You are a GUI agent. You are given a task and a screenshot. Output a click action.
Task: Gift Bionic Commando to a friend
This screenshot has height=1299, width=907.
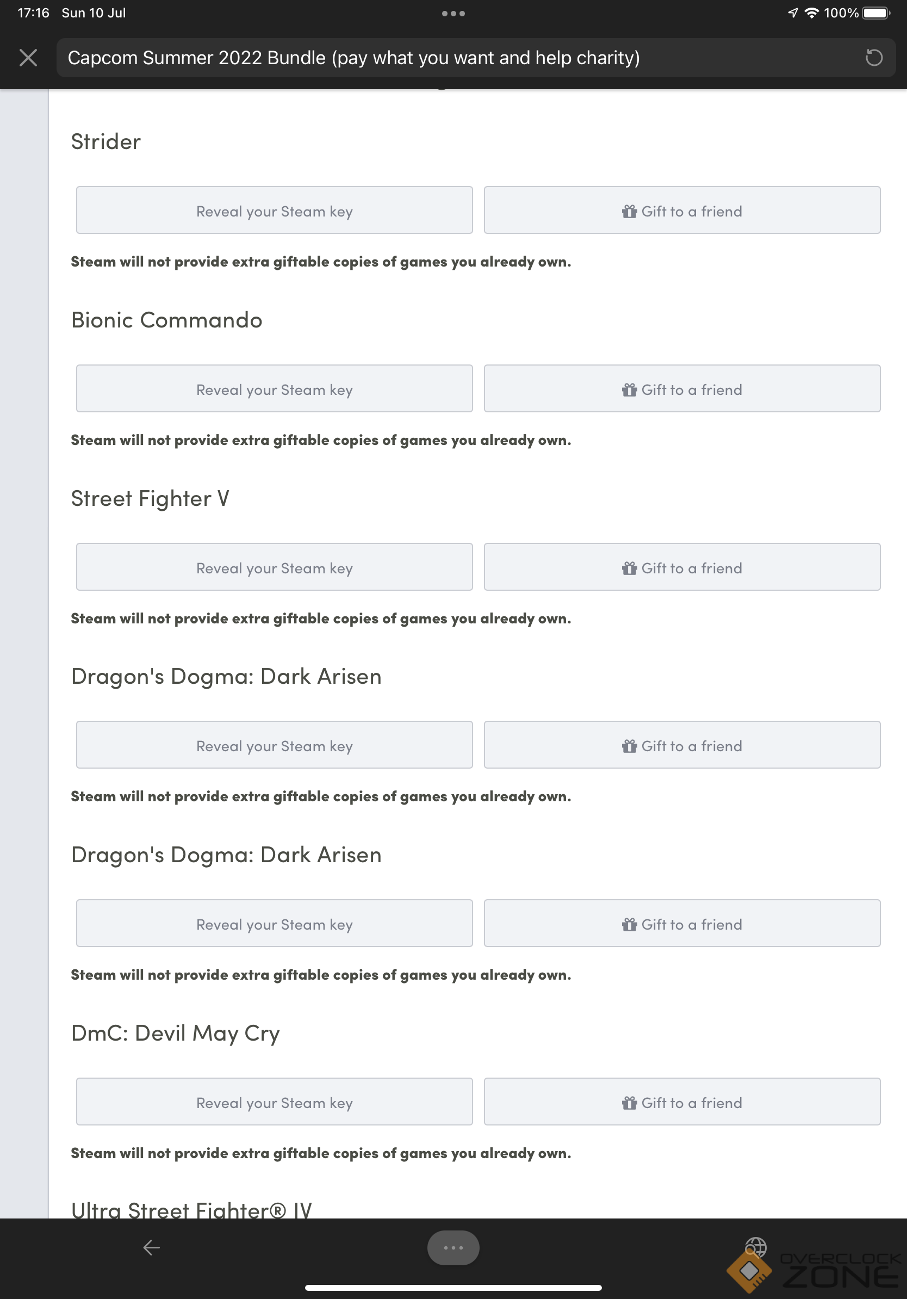coord(682,389)
